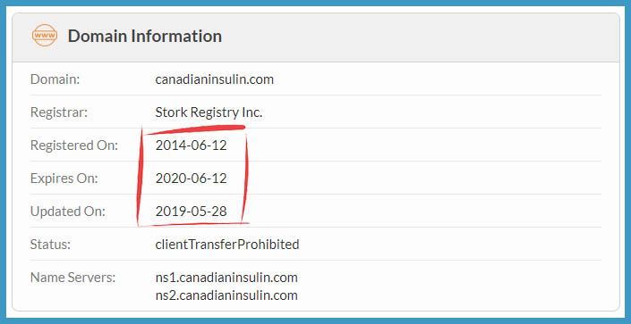Click the 2019-05-28 updated date
Image resolution: width=631 pixels, height=324 pixels.
192,212
